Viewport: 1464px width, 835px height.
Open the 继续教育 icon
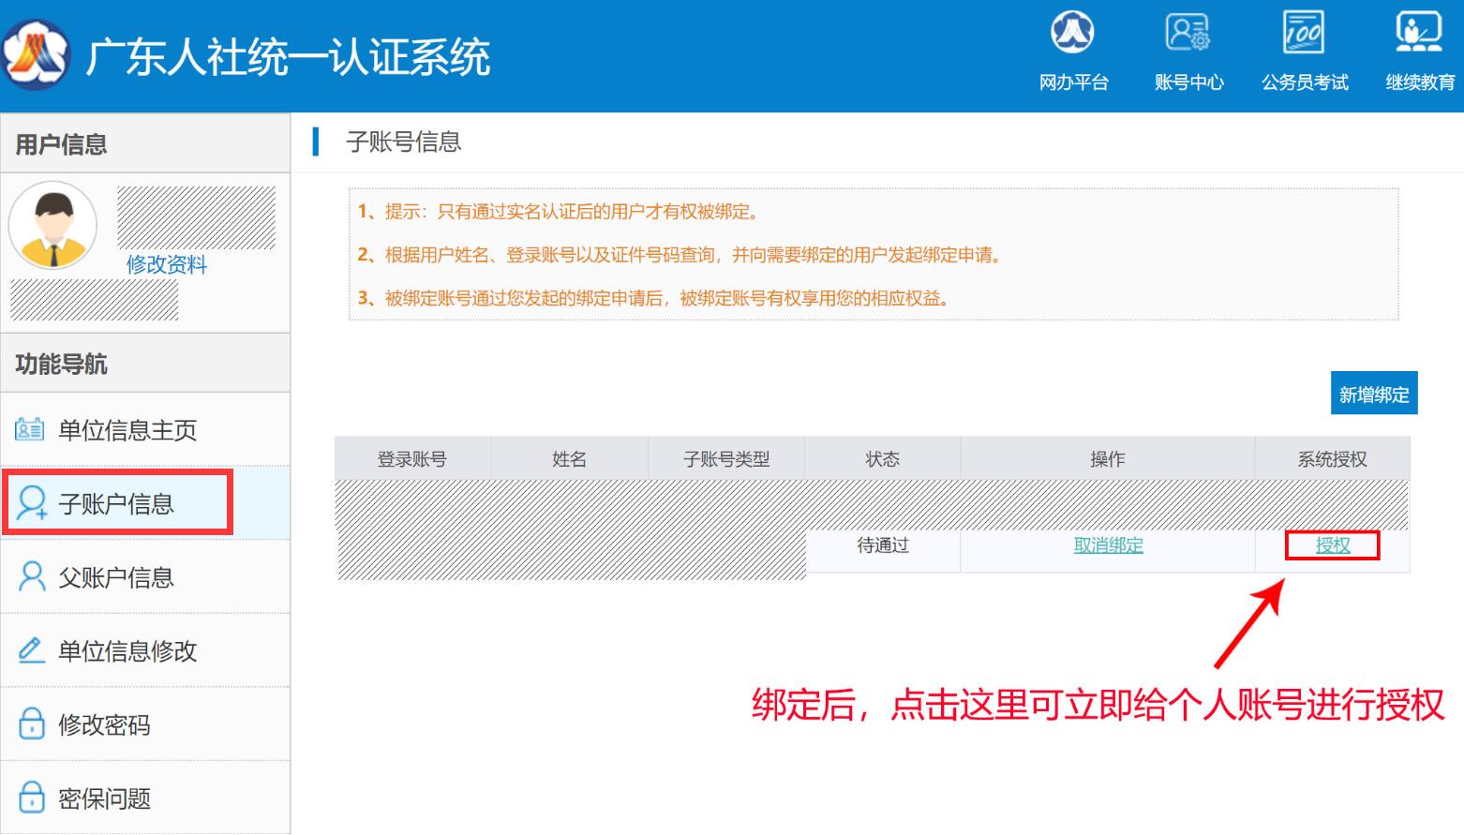click(1419, 34)
